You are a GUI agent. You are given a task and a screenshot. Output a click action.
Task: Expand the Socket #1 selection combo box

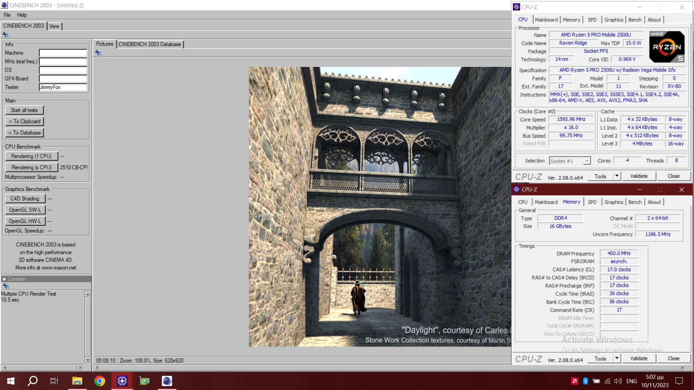(587, 161)
